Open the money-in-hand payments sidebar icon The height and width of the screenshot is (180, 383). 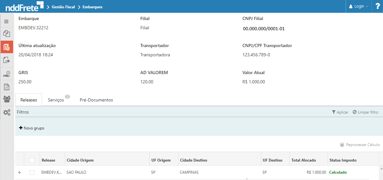point(6,74)
